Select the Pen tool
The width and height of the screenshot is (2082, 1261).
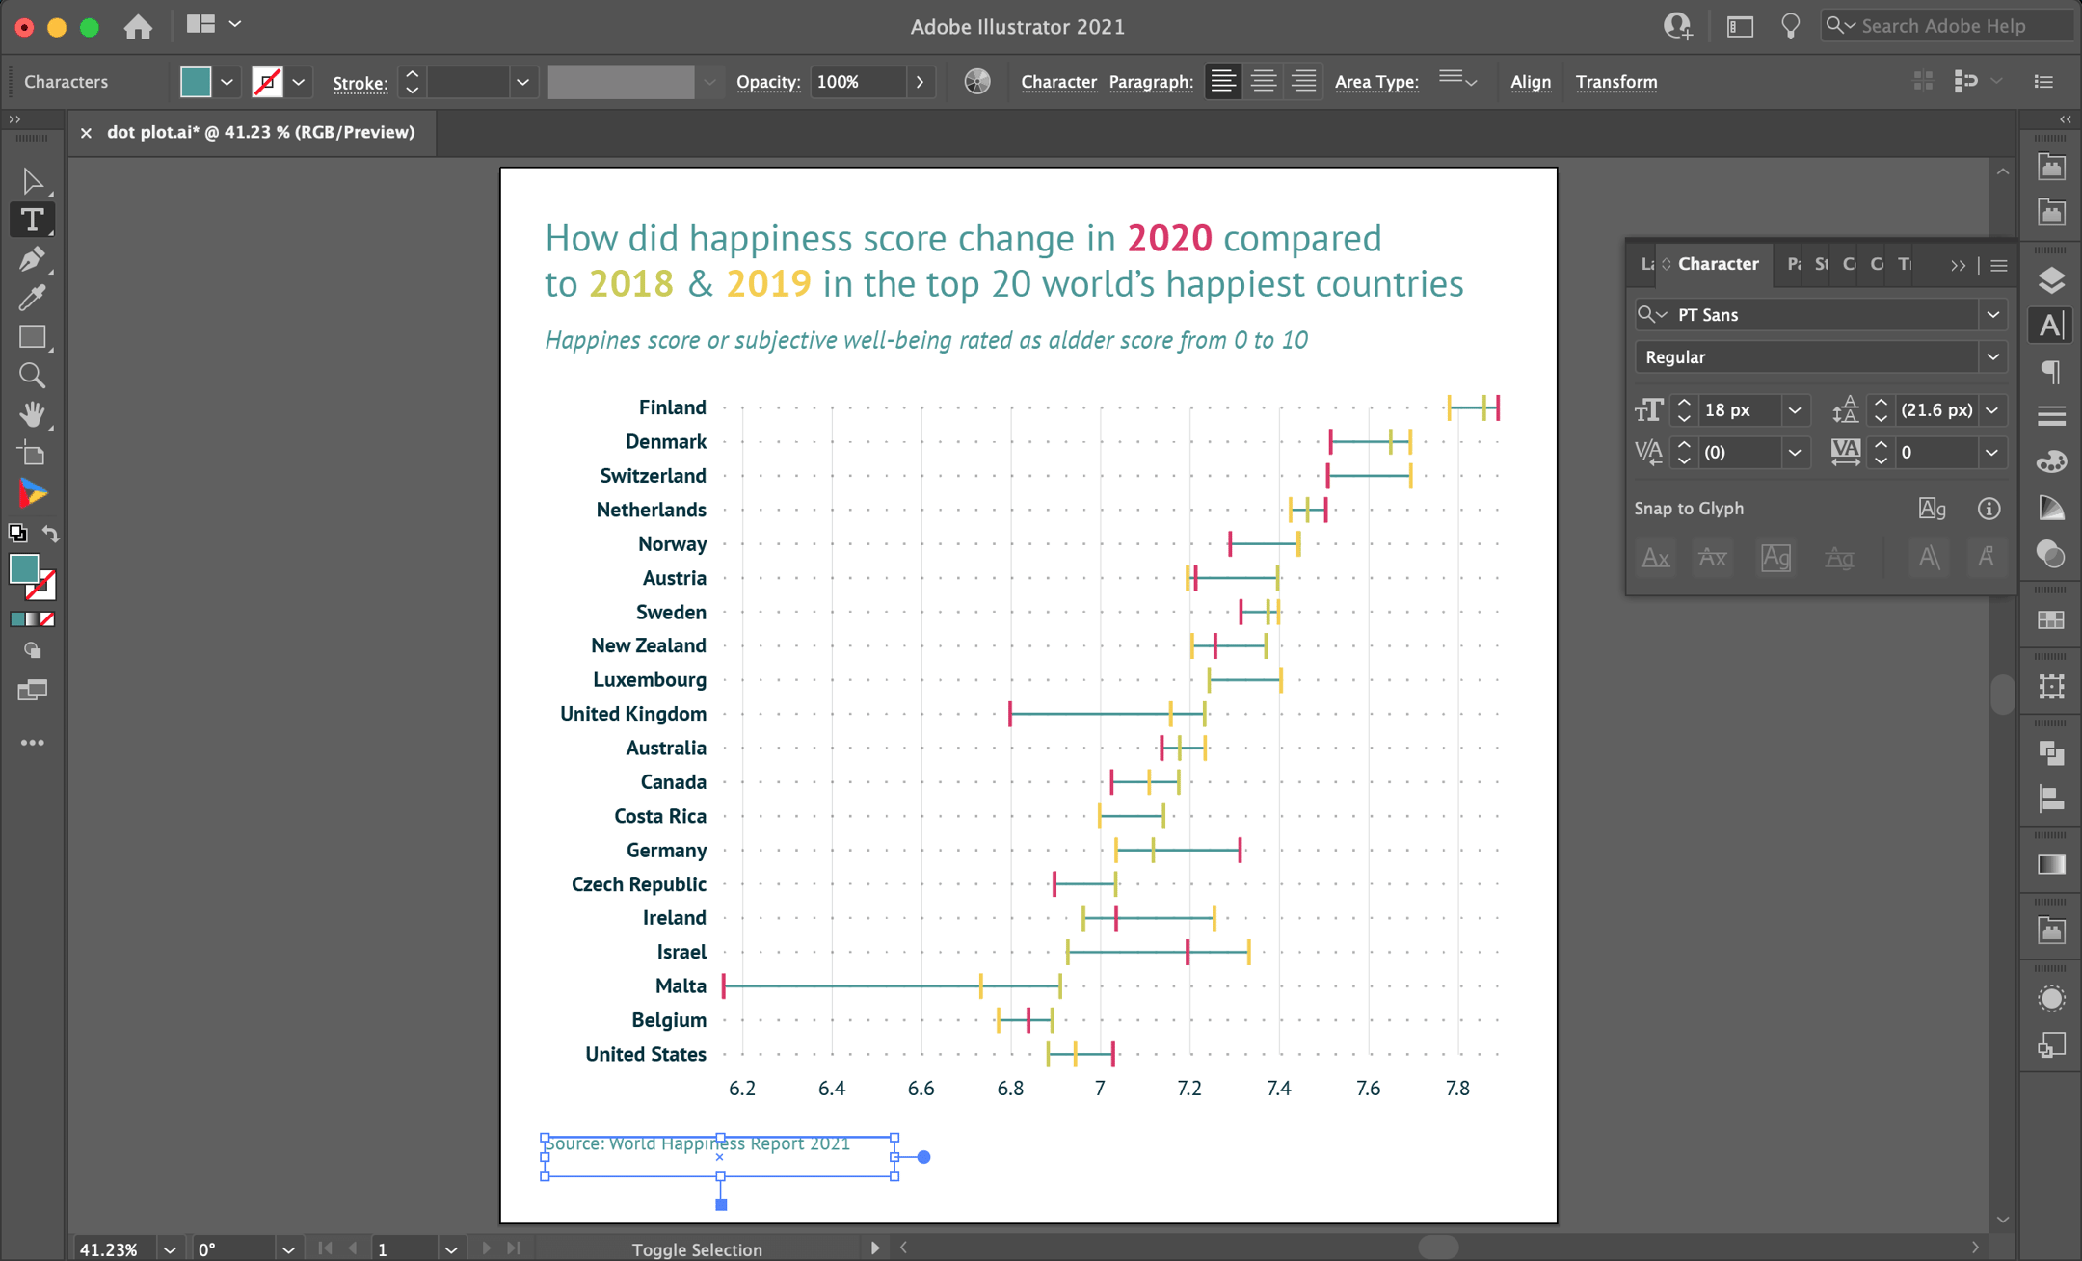32,258
